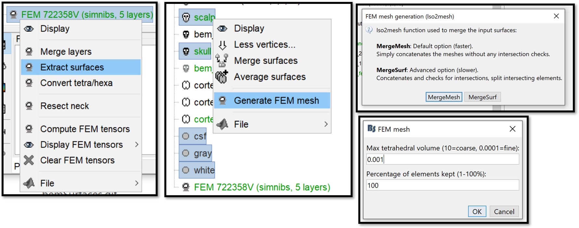The image size is (579, 228).
Task: Confirm FEM mesh dialog with OK
Action: point(477,211)
